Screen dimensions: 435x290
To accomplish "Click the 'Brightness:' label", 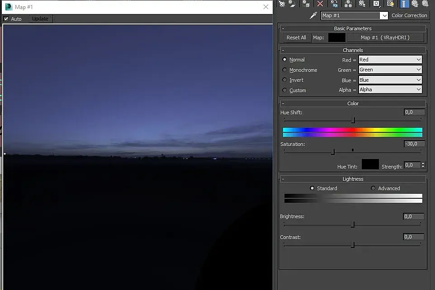I will click(292, 216).
